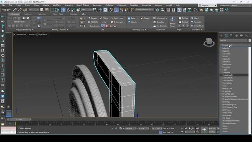Screen dimensions: 252x142
Task: Click the Angle Snap toggle icon
Action: (x=116, y=10)
